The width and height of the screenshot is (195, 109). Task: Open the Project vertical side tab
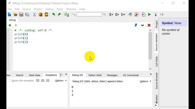pos(157,24)
